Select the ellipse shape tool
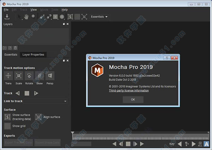Screen dimensions: 212x150 tap(62, 17)
